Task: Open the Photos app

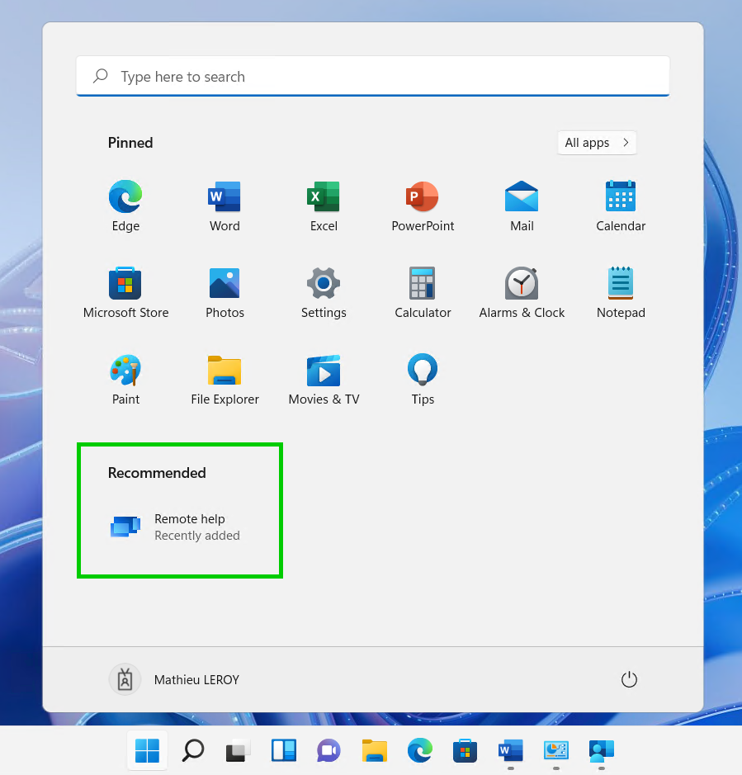Action: pyautogui.click(x=224, y=292)
